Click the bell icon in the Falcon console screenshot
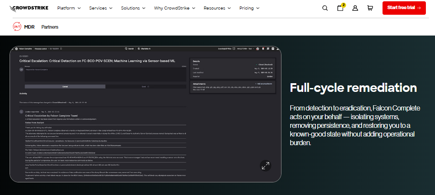The image size is (435, 195). [263, 49]
